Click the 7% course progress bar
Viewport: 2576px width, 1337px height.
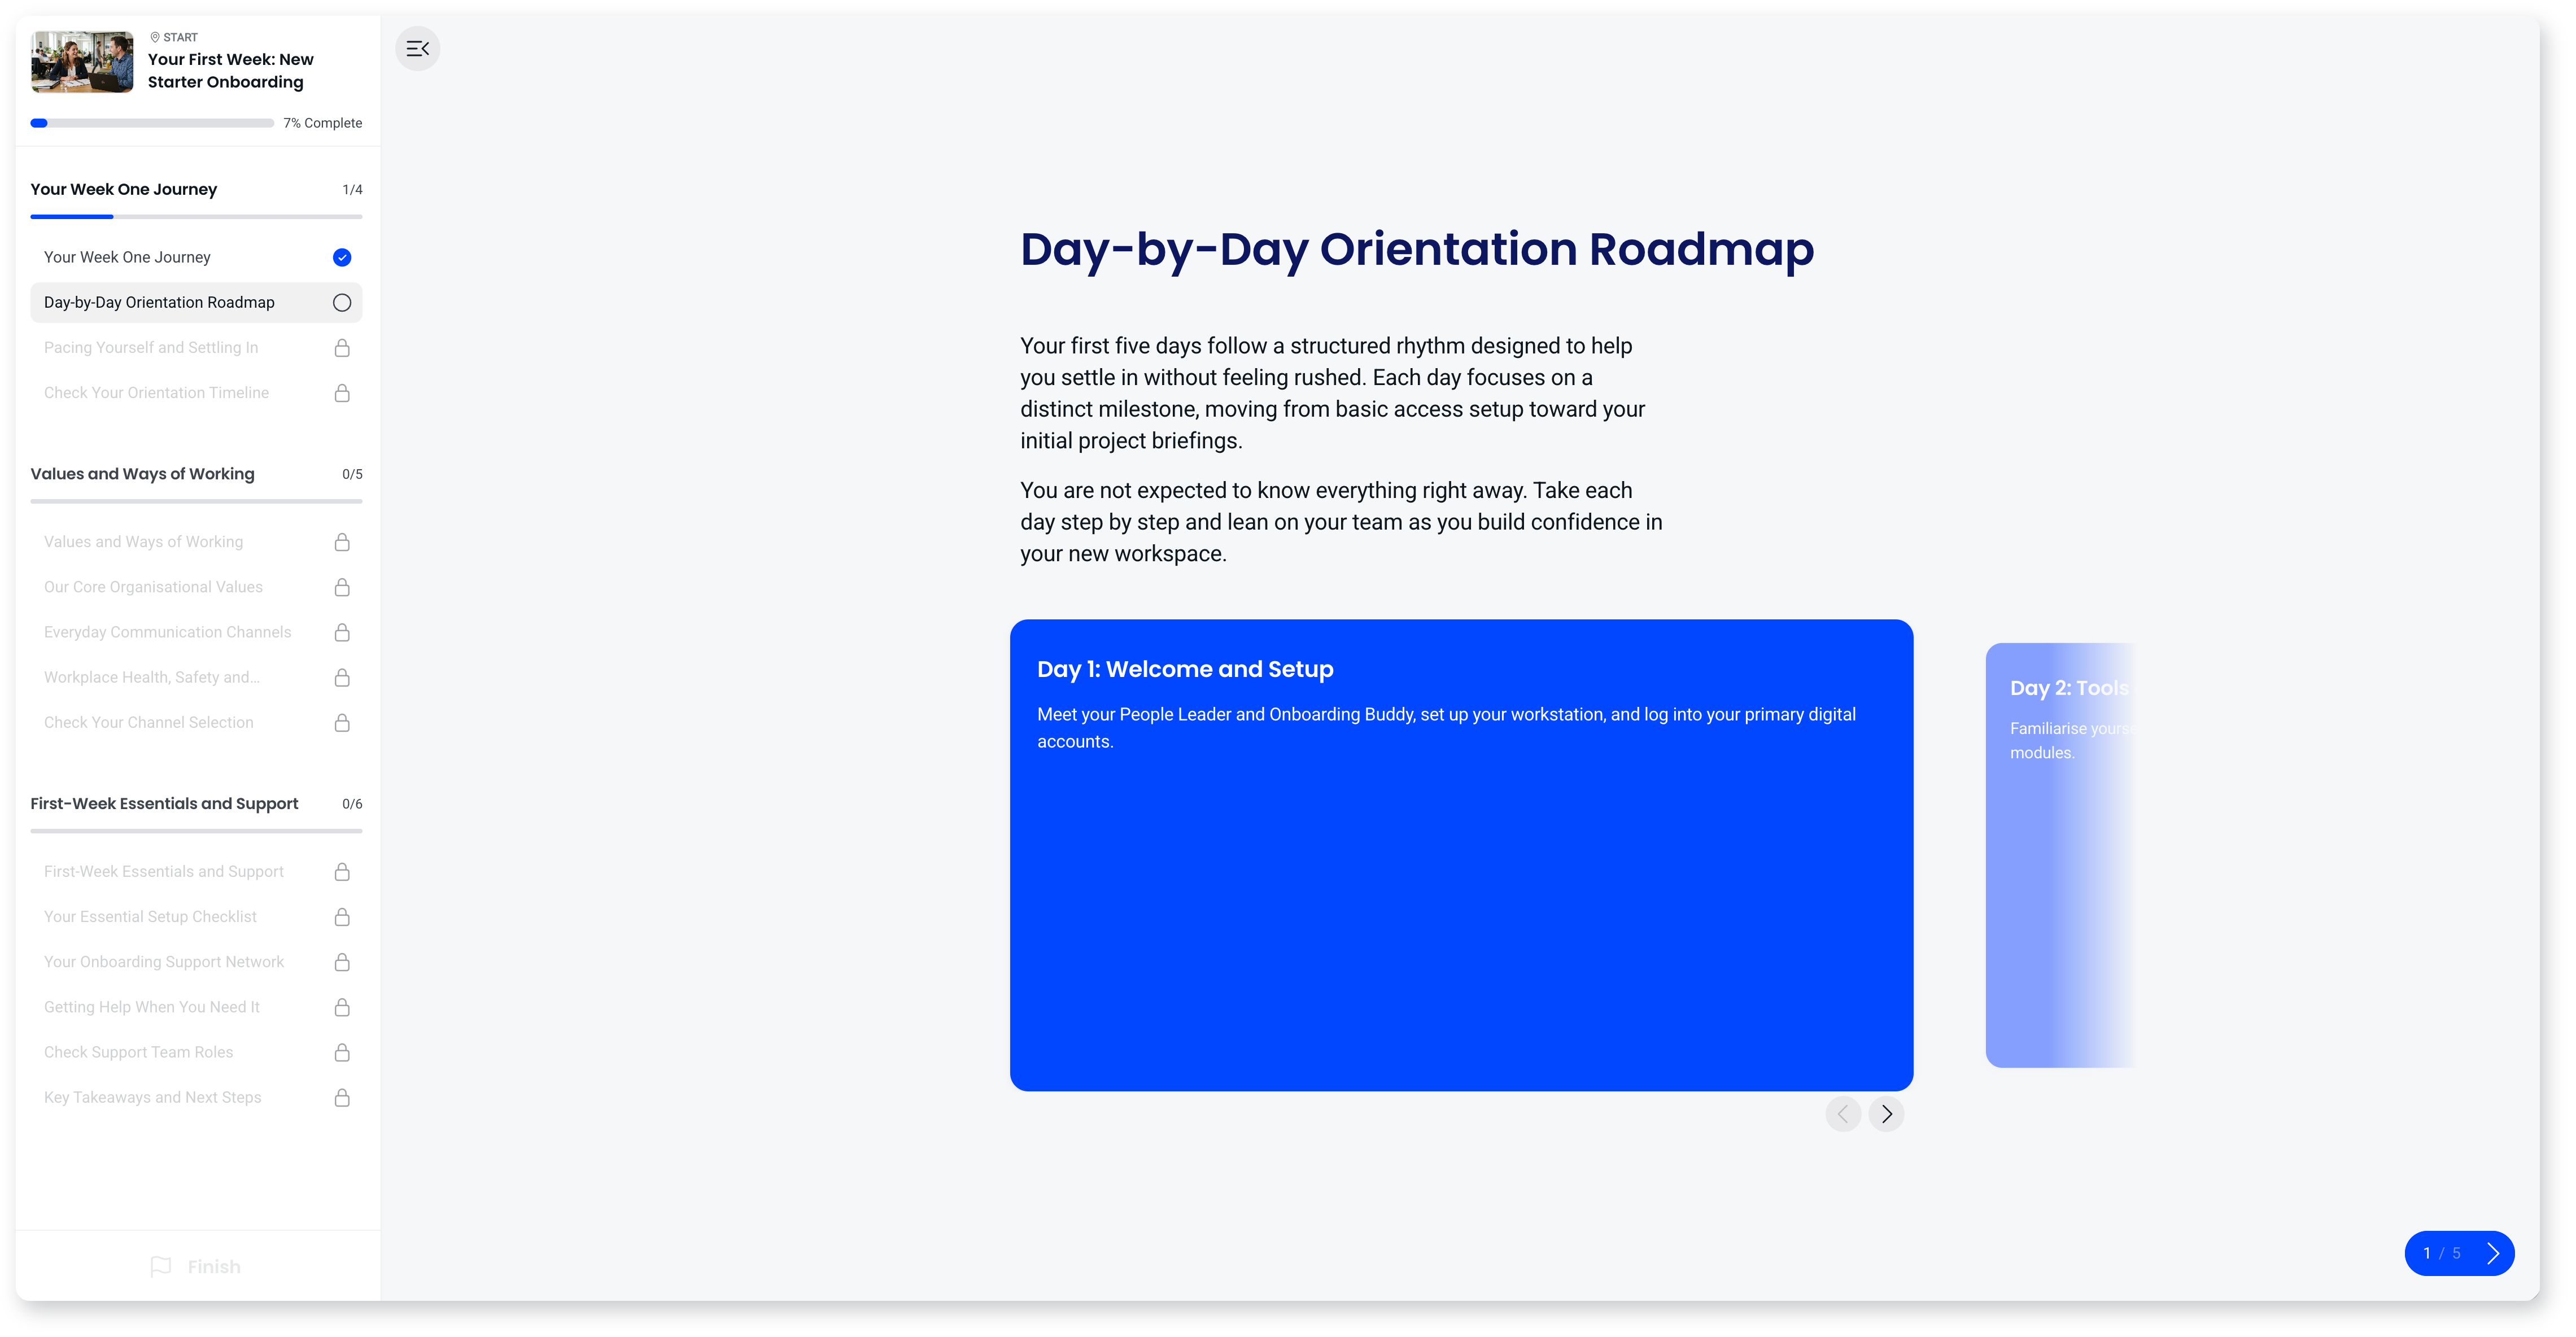[152, 123]
